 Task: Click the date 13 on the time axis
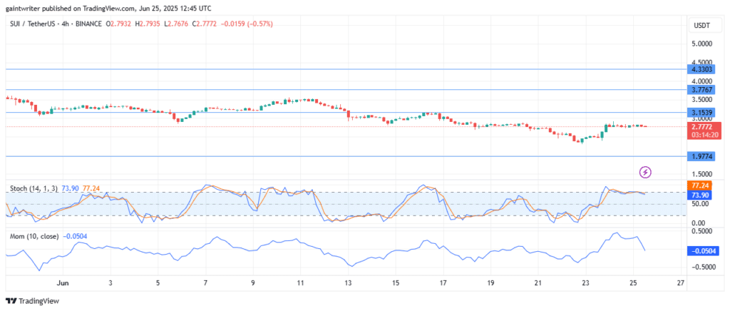[348, 282]
